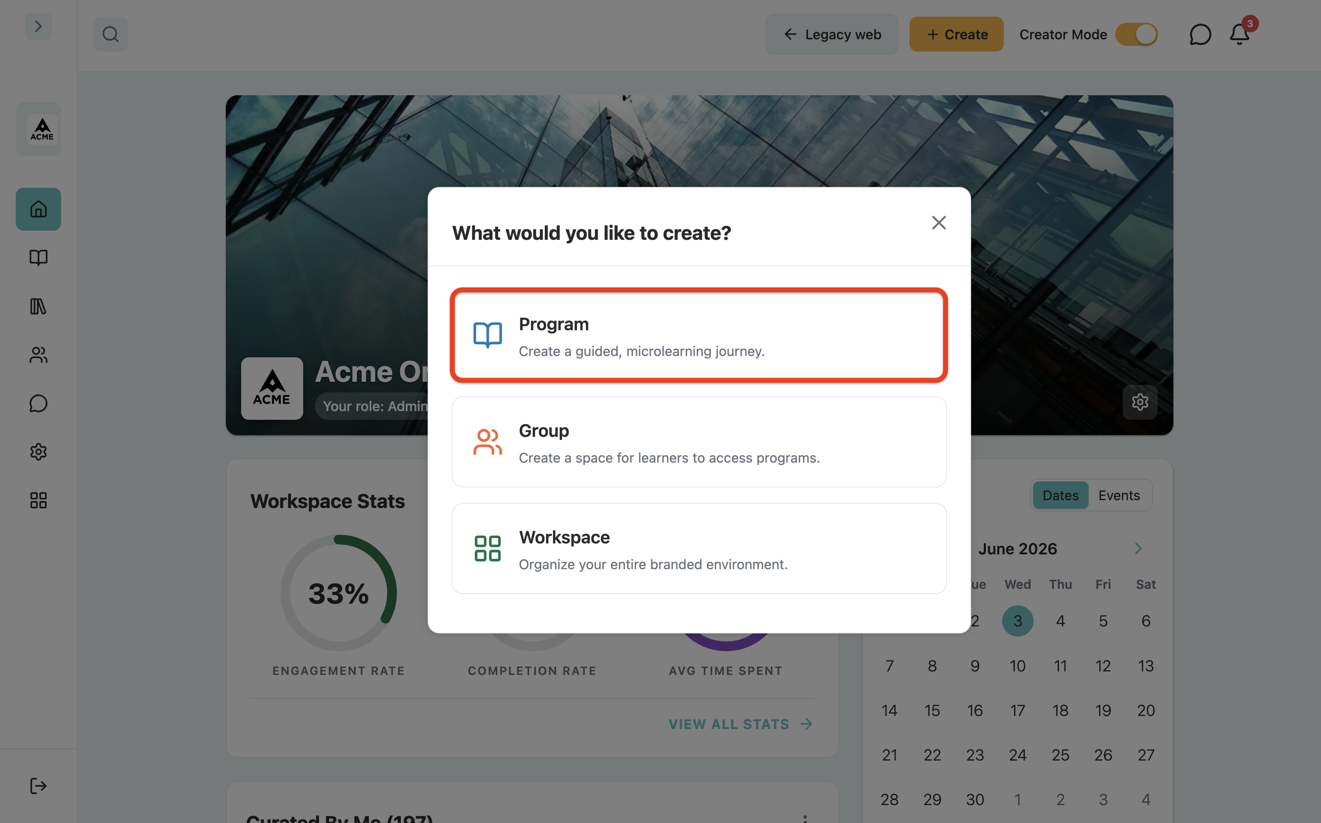Toggle Creator Mode switch
This screenshot has height=823, width=1321.
(1137, 34)
